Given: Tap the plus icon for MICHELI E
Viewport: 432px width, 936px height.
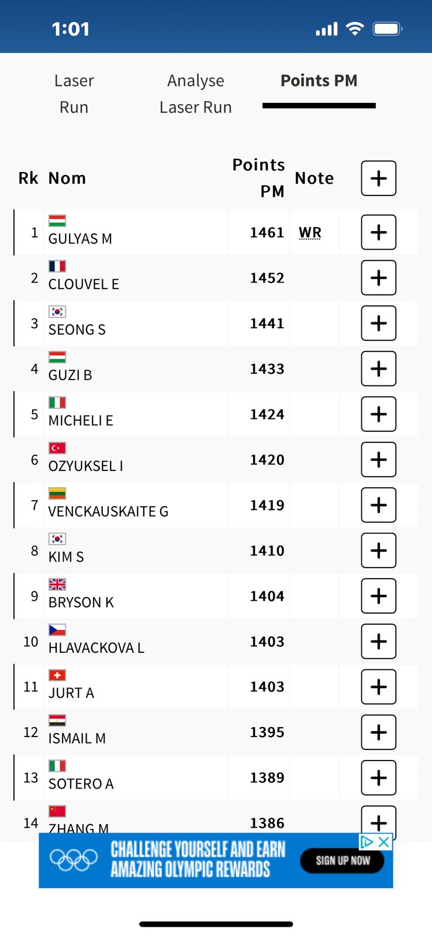Looking at the screenshot, I should tap(378, 414).
